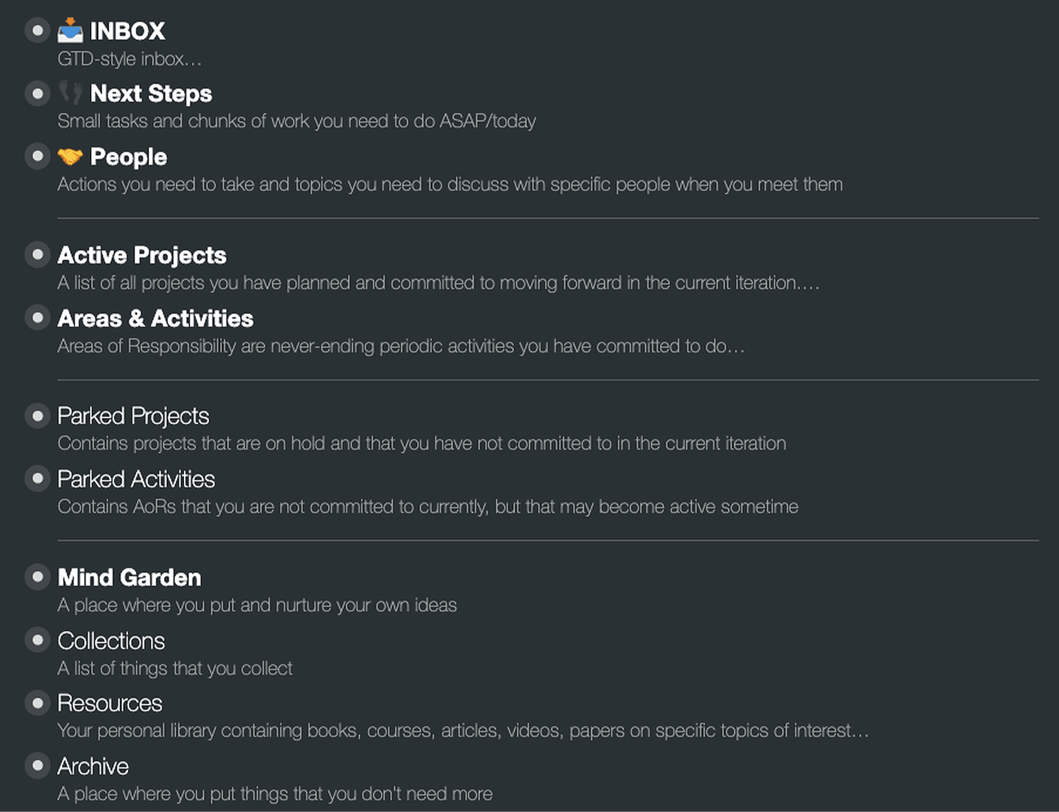
Task: Open the Resources library page
Action: click(110, 702)
